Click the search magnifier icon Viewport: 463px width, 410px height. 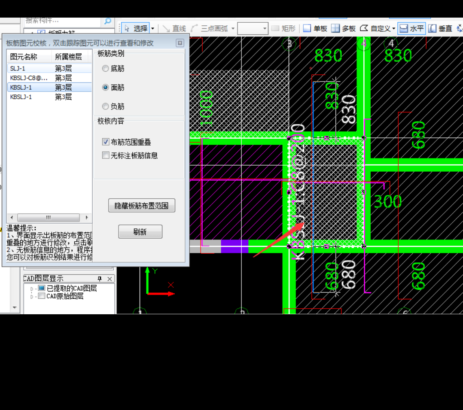pos(107,21)
